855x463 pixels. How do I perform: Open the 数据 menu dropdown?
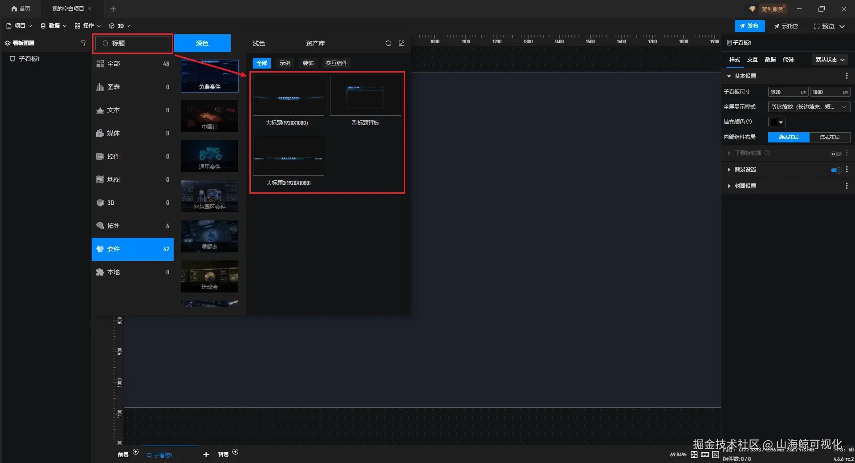coord(53,26)
